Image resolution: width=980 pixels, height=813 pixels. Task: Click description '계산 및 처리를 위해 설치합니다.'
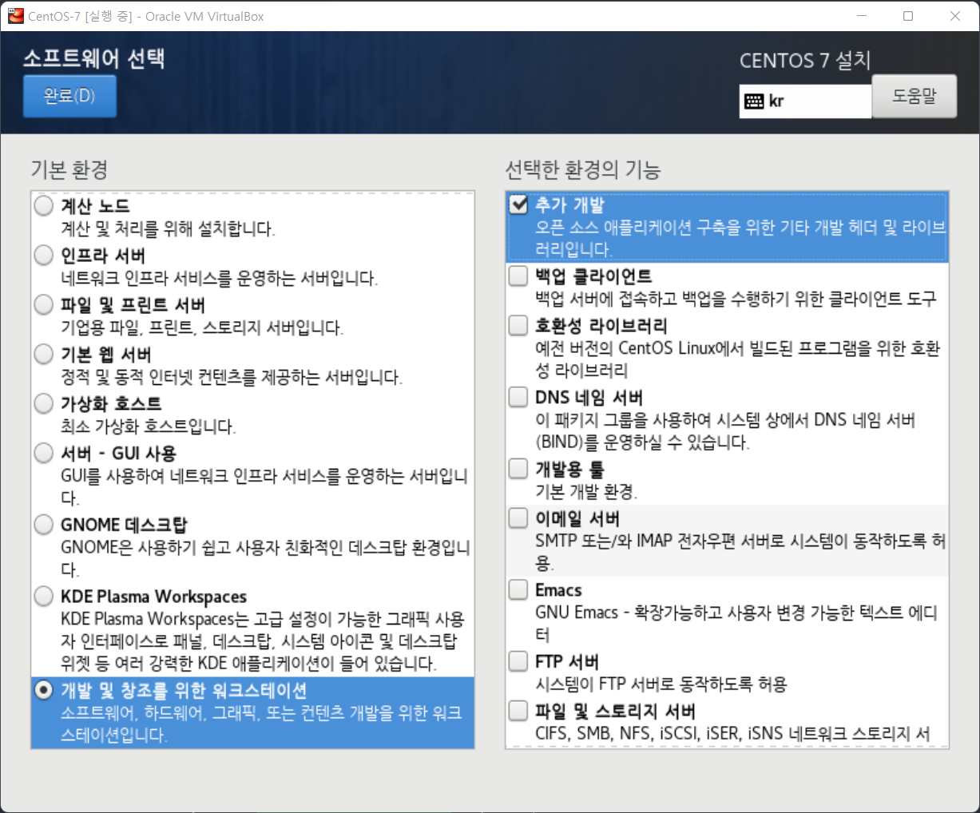pyautogui.click(x=169, y=229)
